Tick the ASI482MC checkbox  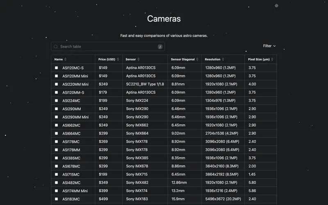(x=56, y=182)
